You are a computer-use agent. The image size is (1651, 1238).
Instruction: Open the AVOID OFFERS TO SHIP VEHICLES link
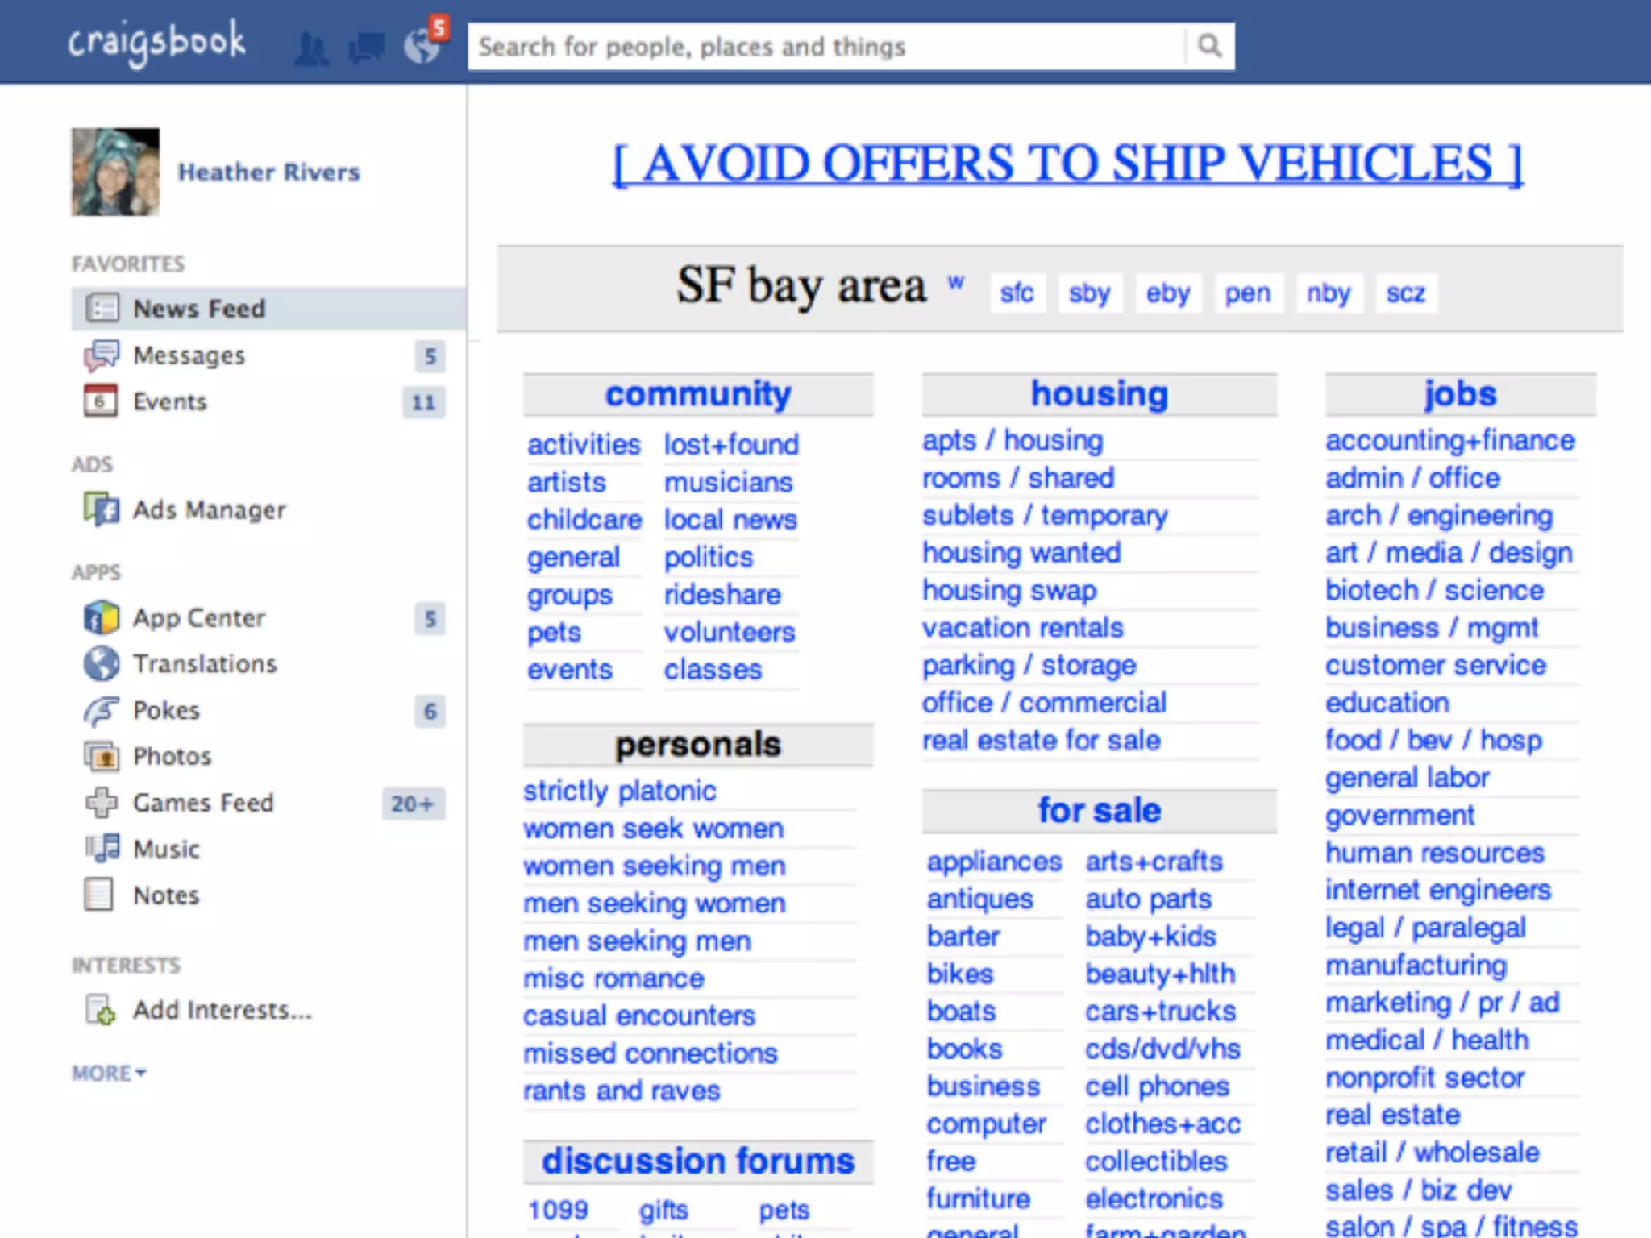(1067, 164)
